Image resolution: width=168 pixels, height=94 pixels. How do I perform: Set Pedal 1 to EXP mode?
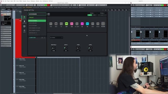click(90, 15)
